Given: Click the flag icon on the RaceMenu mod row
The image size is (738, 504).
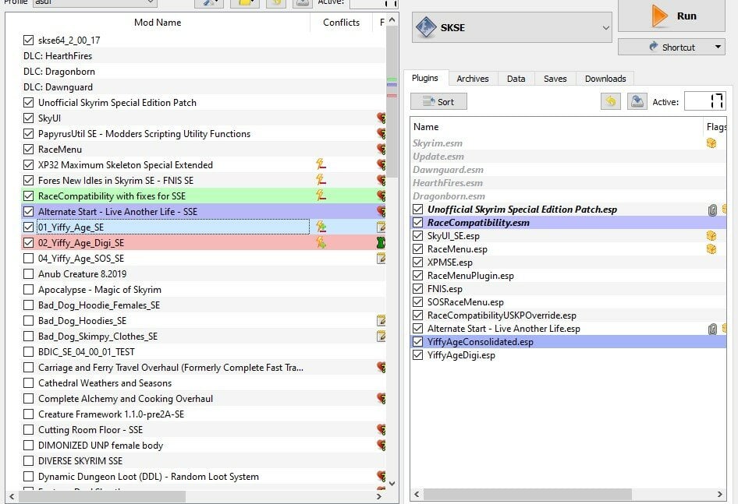Looking at the screenshot, I should click(381, 149).
